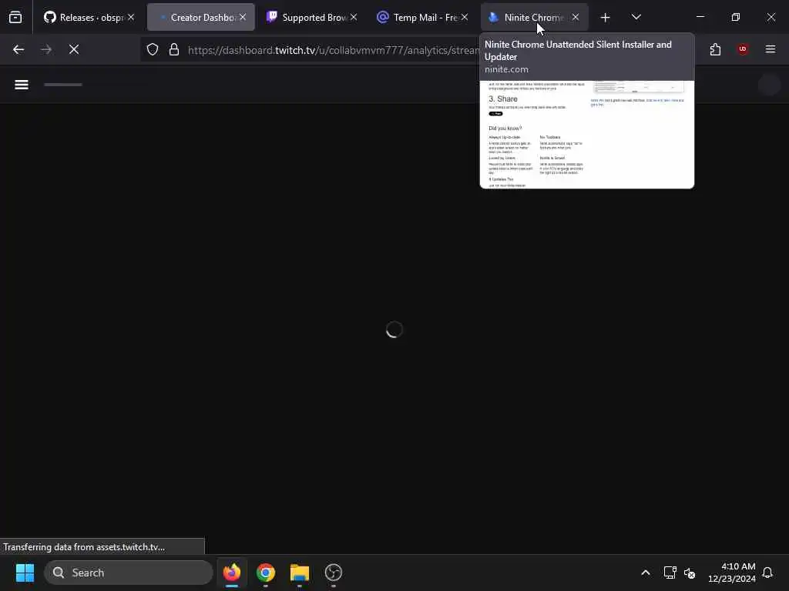Select the Creator Dashboard tab

point(201,17)
